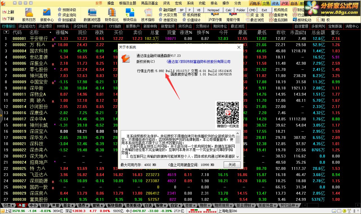Open the 板指及主题 menu
Viewport: 361px width, 214px height.
point(127,3)
